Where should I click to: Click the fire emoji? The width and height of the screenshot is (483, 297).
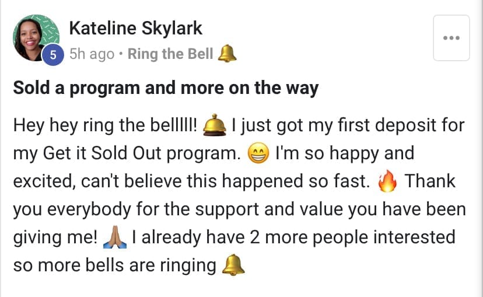click(x=387, y=183)
